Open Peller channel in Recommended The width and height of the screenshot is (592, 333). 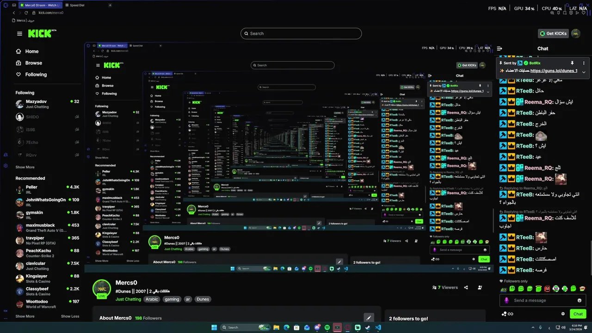pos(47,190)
